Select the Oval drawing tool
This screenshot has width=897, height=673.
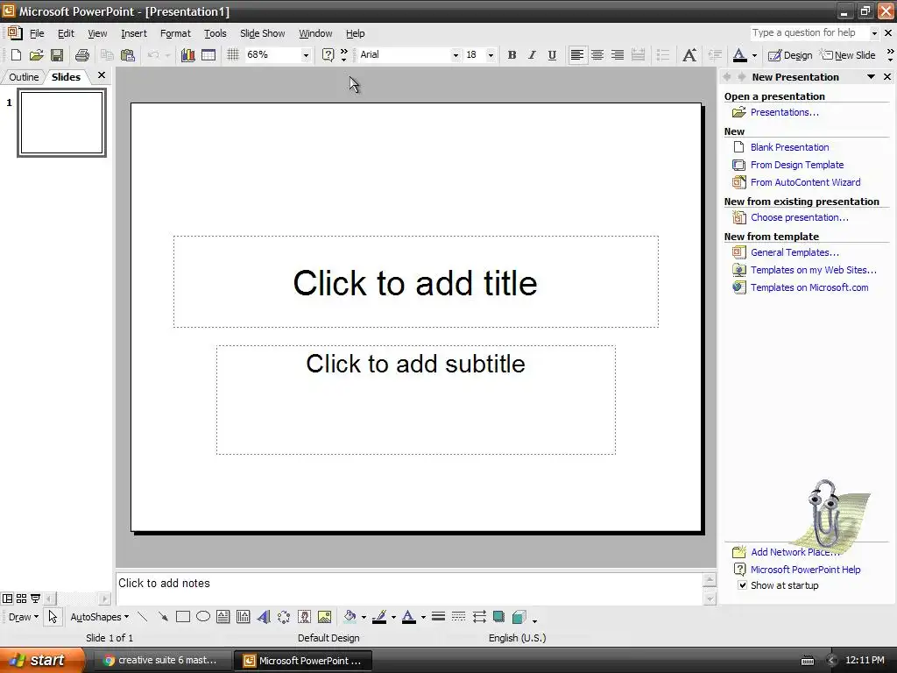tap(203, 617)
